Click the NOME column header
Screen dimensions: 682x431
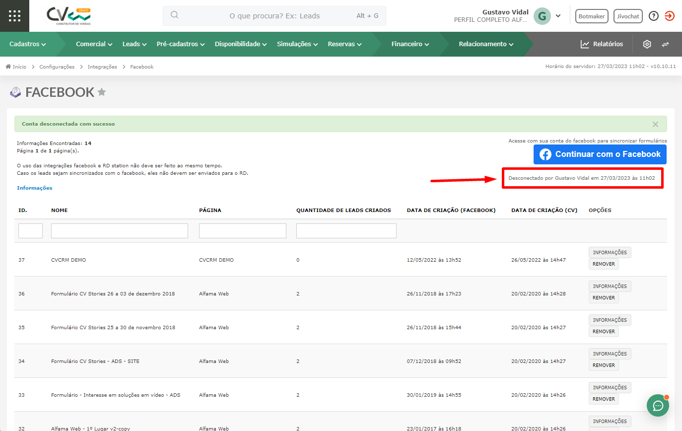click(x=60, y=210)
